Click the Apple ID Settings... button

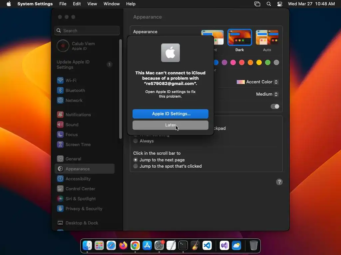(x=170, y=114)
